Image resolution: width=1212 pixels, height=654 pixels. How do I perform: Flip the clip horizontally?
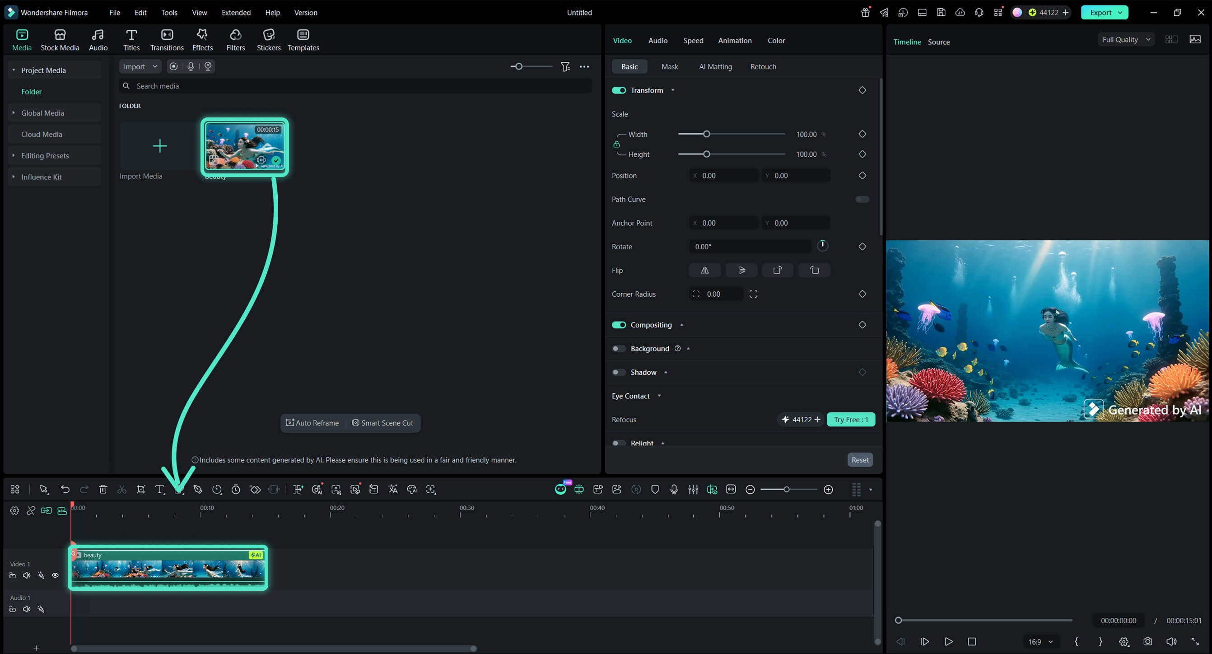pyautogui.click(x=705, y=270)
